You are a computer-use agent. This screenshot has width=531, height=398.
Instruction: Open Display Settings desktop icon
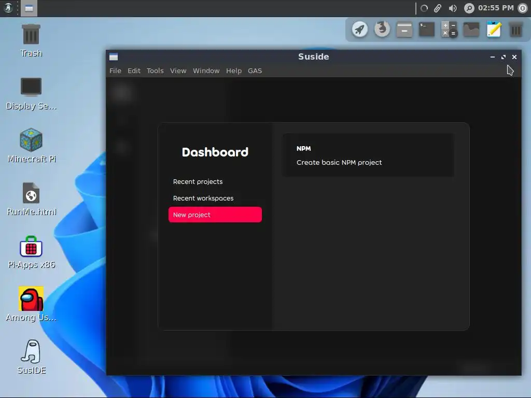tap(31, 94)
